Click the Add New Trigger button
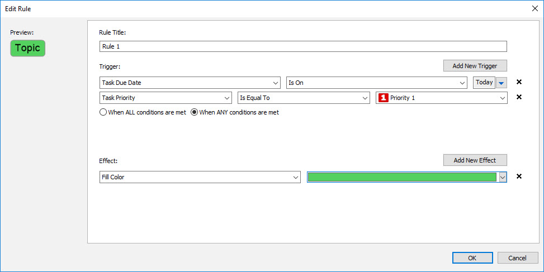The width and height of the screenshot is (544, 272). coord(475,66)
